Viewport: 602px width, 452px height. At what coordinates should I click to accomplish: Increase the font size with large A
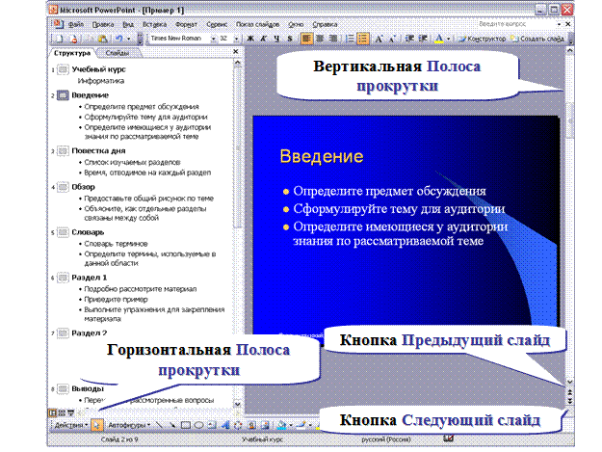point(379,39)
